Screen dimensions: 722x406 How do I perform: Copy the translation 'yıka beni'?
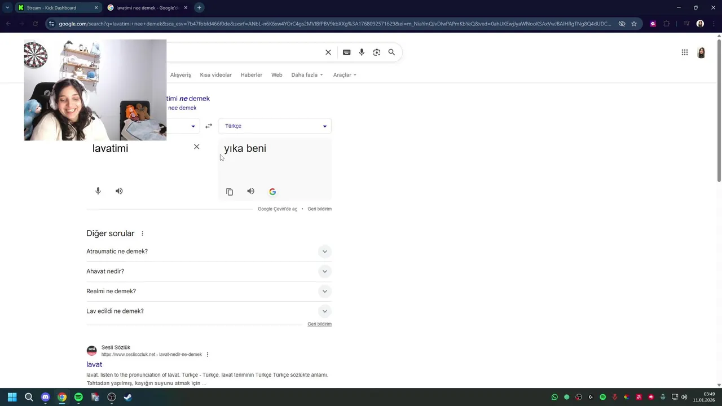[230, 192]
